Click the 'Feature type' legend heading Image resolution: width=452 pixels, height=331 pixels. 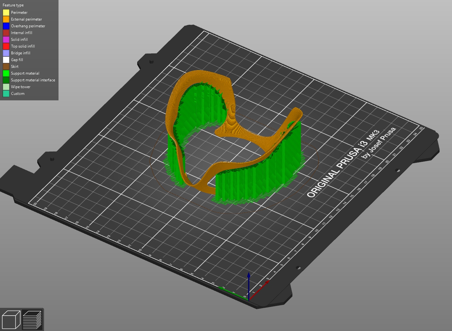coord(13,5)
